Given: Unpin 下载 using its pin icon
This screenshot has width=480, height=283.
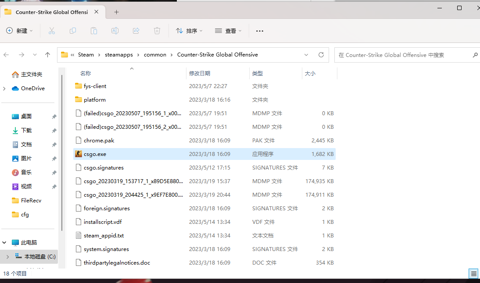Looking at the screenshot, I should (x=54, y=131).
